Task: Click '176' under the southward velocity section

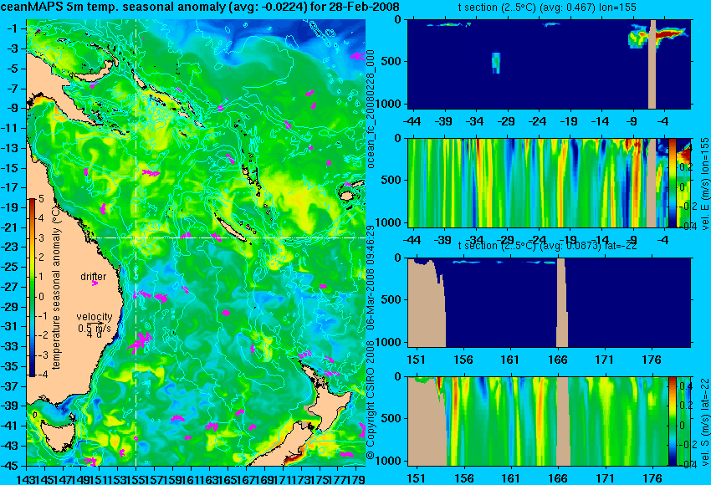Action: [652, 478]
